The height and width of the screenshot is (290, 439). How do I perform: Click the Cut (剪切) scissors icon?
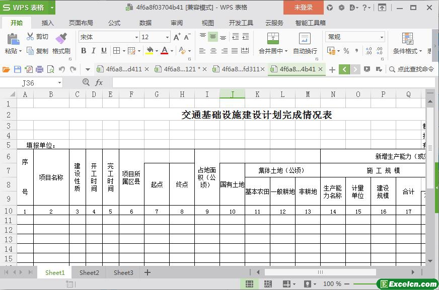pyautogui.click(x=30, y=37)
